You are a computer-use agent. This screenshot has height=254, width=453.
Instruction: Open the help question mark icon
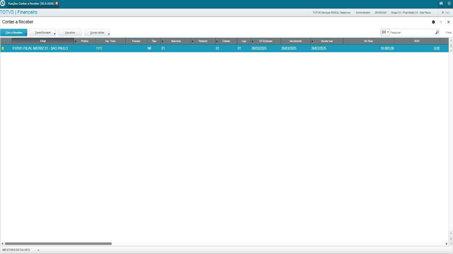449,3
